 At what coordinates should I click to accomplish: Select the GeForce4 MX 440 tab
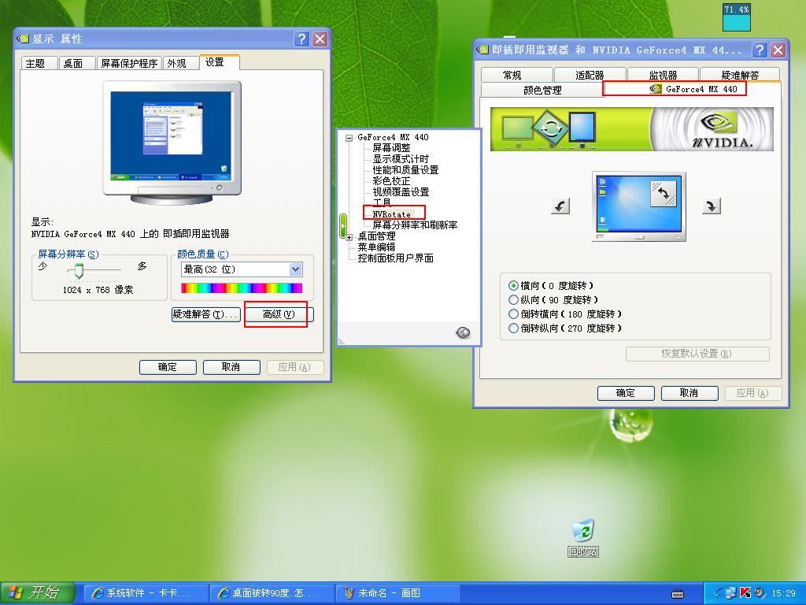pos(693,89)
